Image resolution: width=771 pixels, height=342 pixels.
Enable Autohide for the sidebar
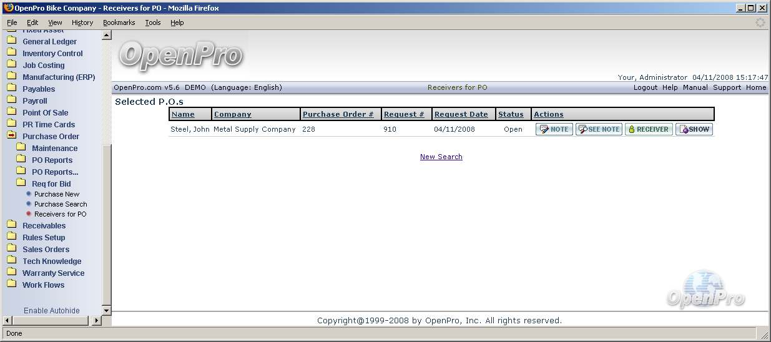click(x=51, y=311)
